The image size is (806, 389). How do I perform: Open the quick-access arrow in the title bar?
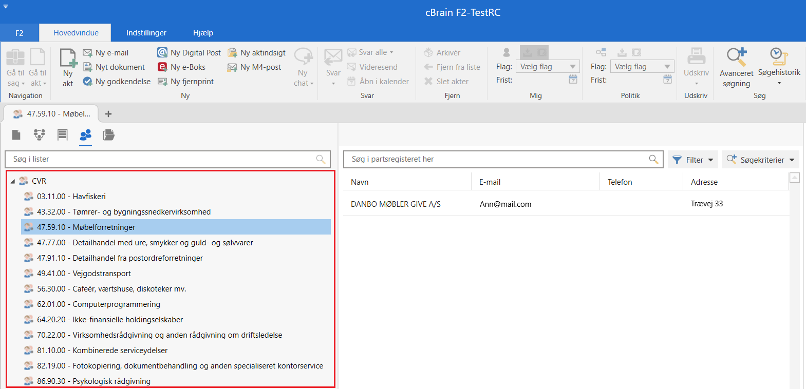coord(6,6)
